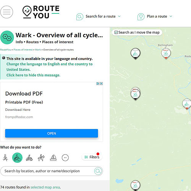The image size is (191, 191).
Task: Click the RouteYou logo
Action: point(41,12)
